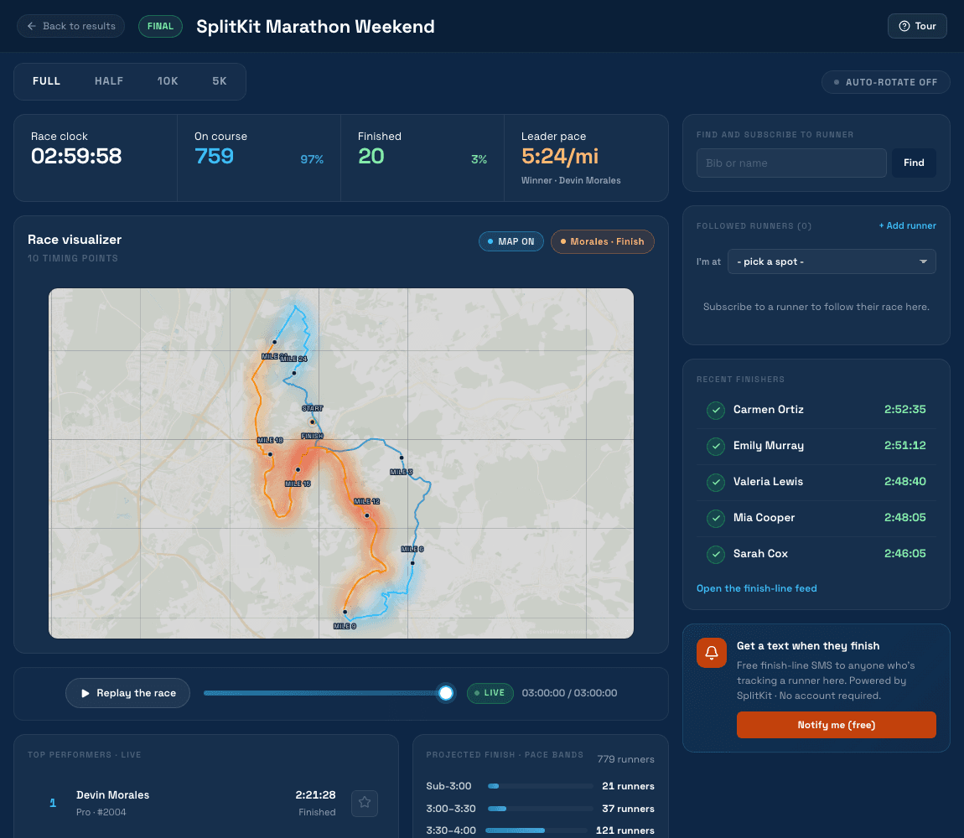Click the race timeline slider handle
The image size is (964, 838).
pos(446,693)
